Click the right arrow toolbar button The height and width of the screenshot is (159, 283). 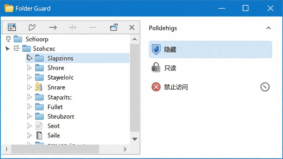[x=53, y=28]
